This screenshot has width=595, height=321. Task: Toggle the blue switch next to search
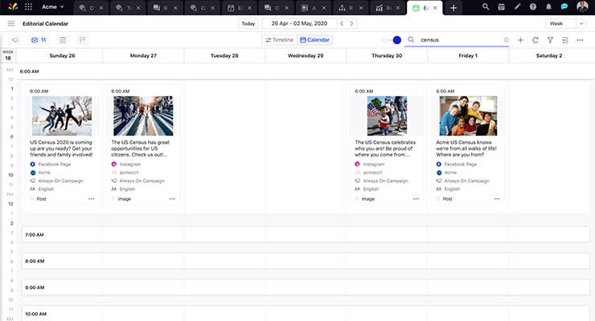click(x=392, y=40)
